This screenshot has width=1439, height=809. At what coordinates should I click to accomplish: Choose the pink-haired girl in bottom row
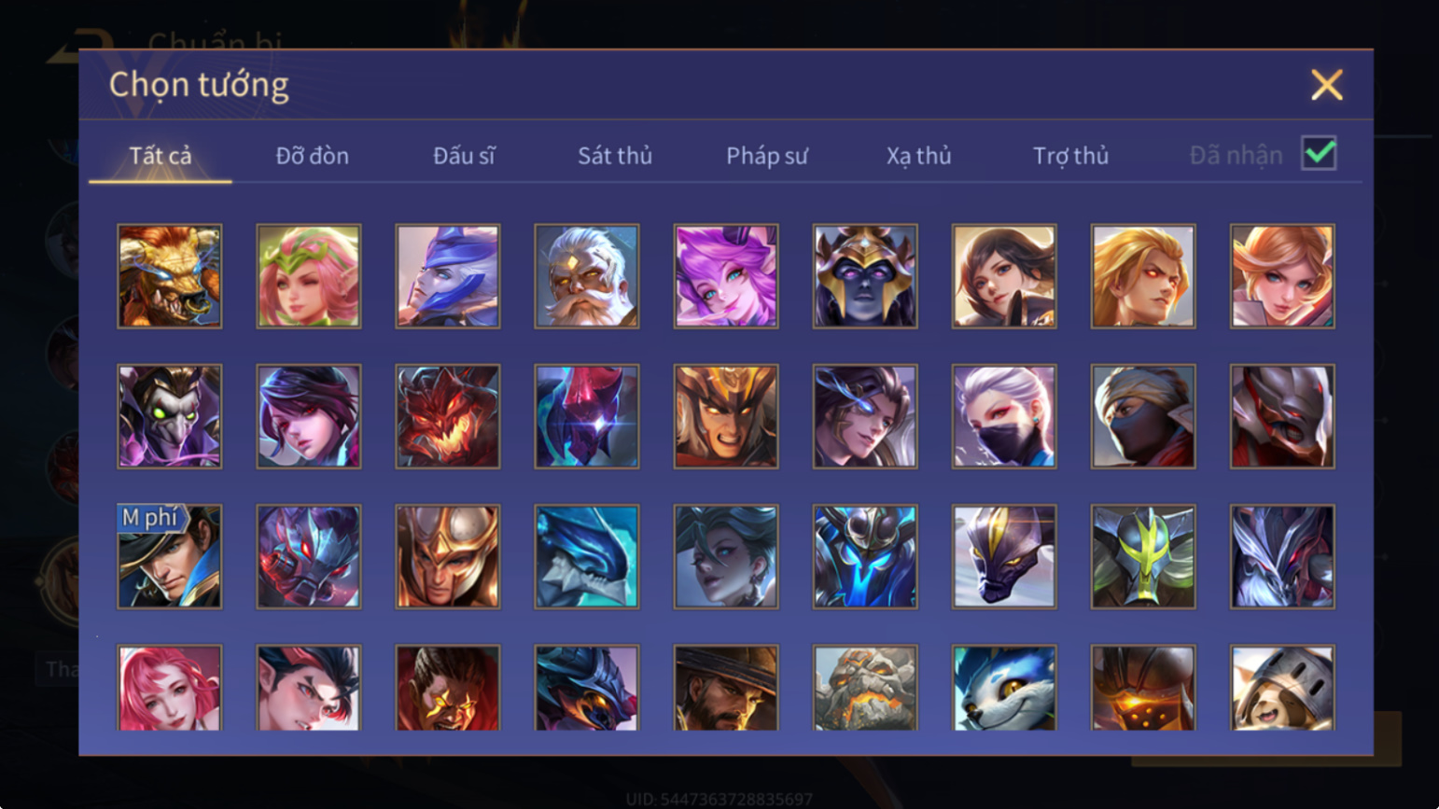point(170,688)
